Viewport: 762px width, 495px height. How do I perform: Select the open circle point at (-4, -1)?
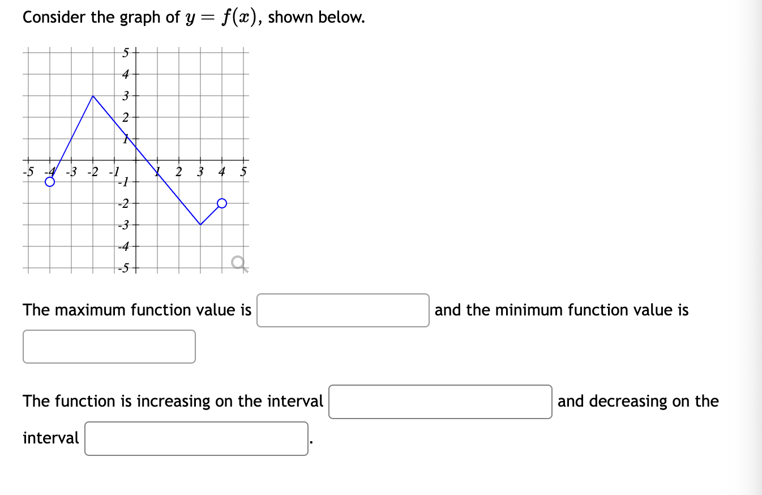pos(50,181)
